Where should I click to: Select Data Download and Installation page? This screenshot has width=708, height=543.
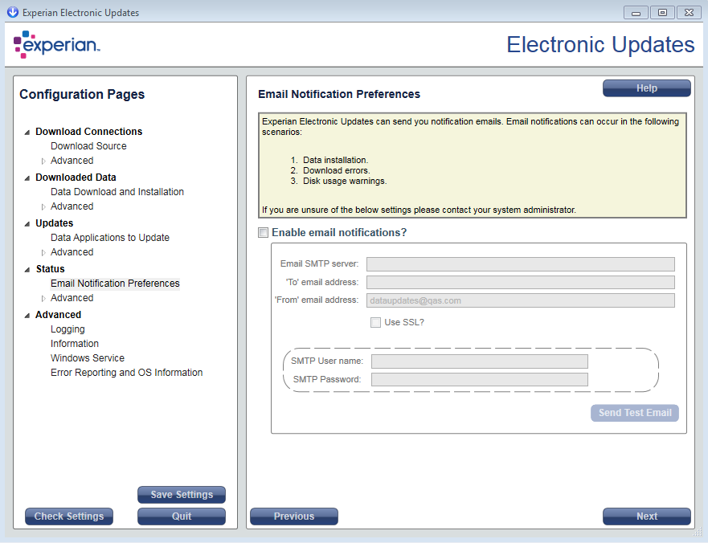click(117, 192)
